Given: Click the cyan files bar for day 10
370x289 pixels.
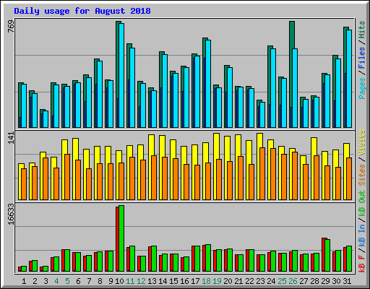Looking at the screenshot, I should click(121, 76).
